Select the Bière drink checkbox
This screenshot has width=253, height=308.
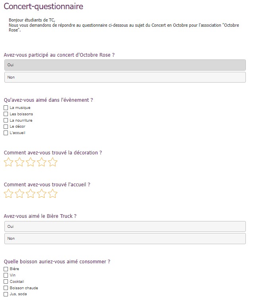(6, 269)
